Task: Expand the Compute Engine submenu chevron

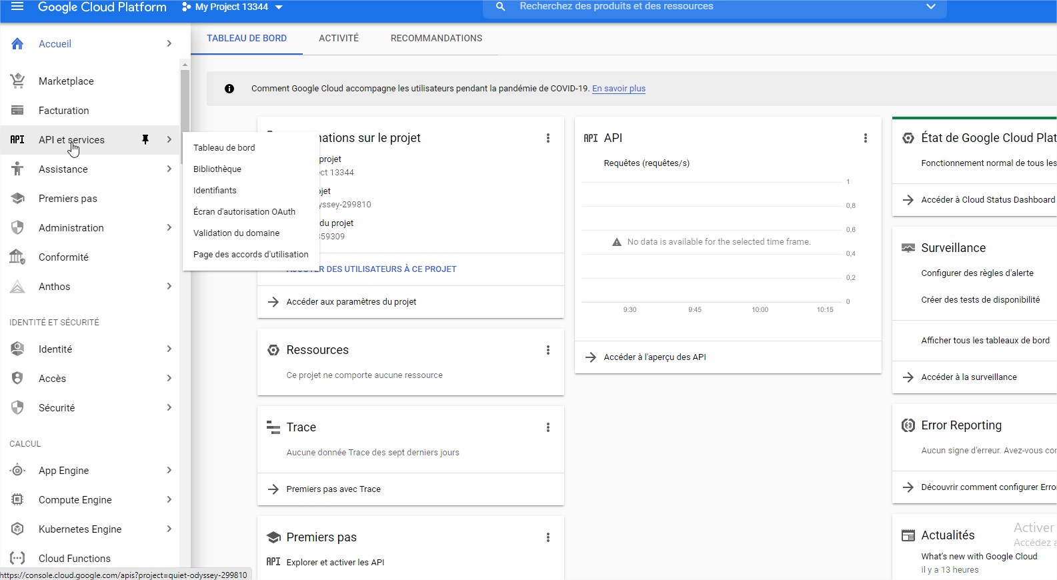Action: coord(169,499)
